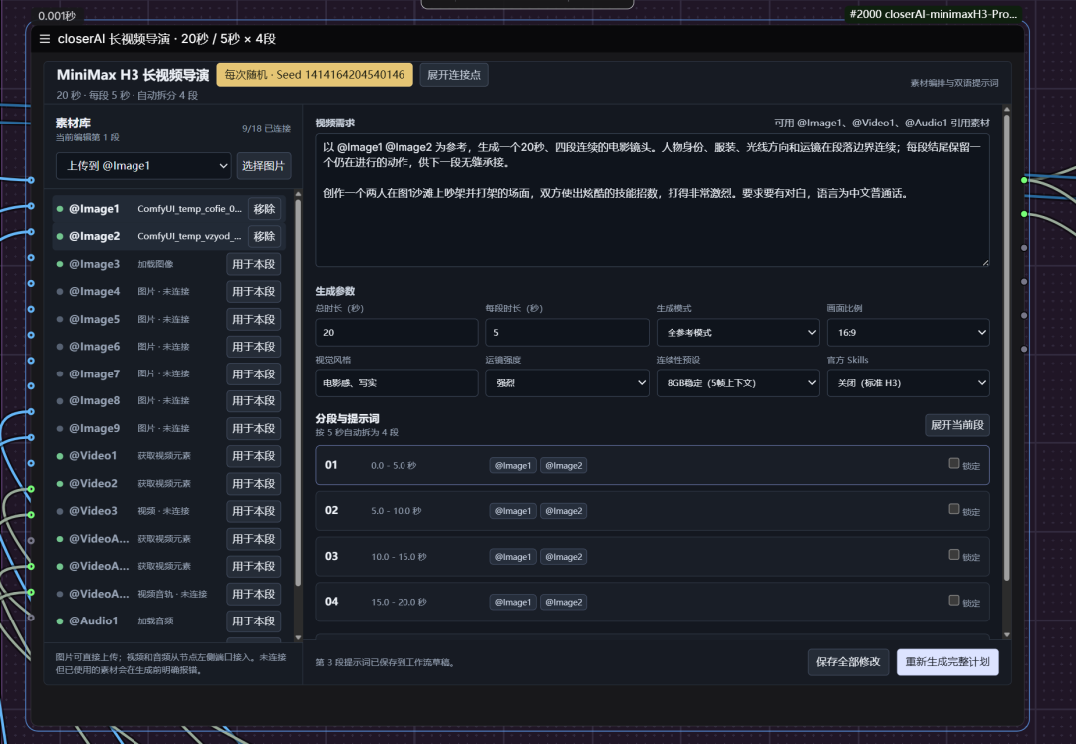Open the 生成模式 dropdown 全参考模式
This screenshot has height=744, width=1076.
737,332
